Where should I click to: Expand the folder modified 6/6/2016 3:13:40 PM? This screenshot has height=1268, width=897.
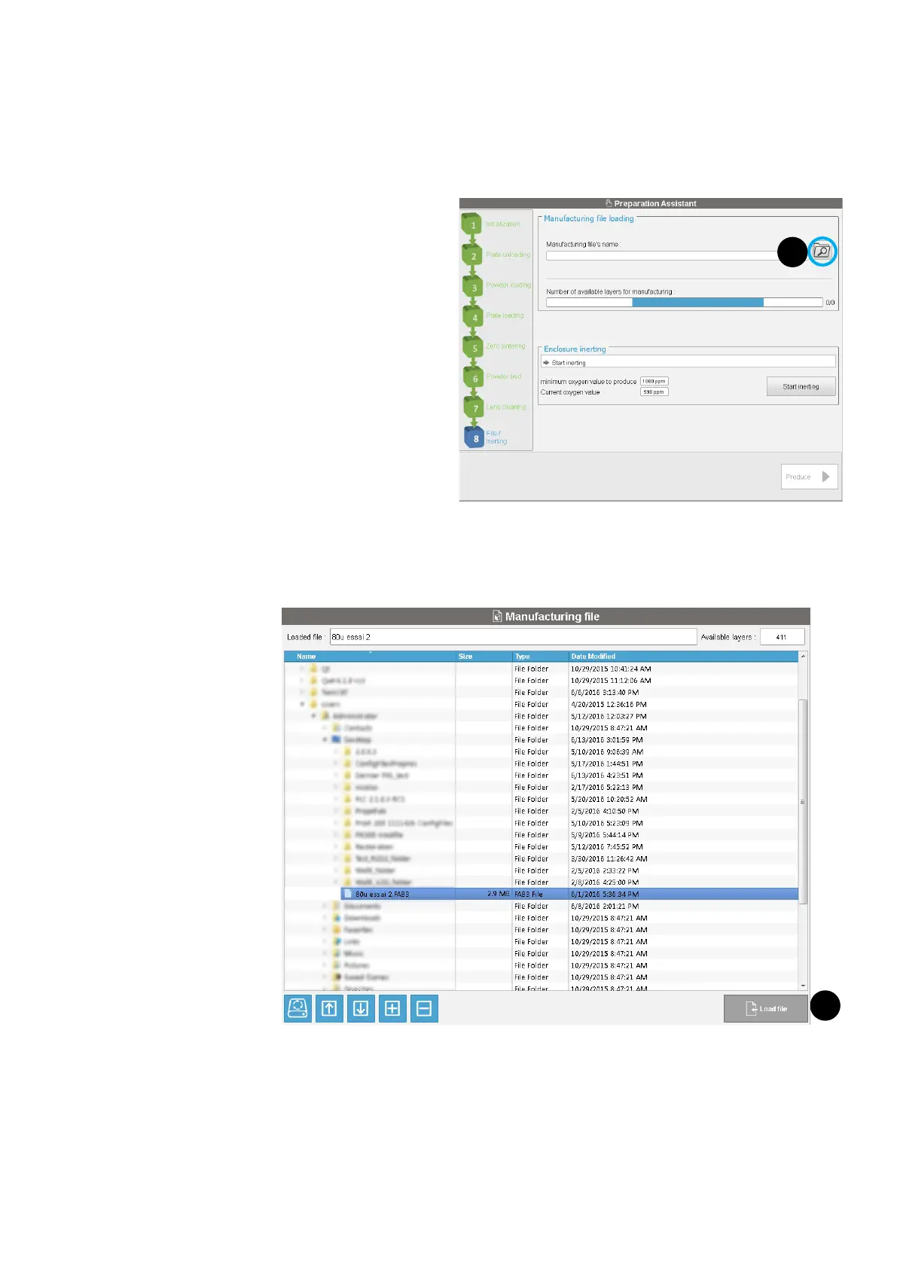[303, 692]
